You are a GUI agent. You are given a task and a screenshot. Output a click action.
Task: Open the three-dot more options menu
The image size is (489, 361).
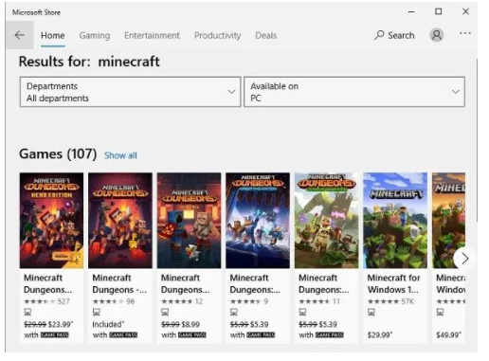click(x=465, y=33)
